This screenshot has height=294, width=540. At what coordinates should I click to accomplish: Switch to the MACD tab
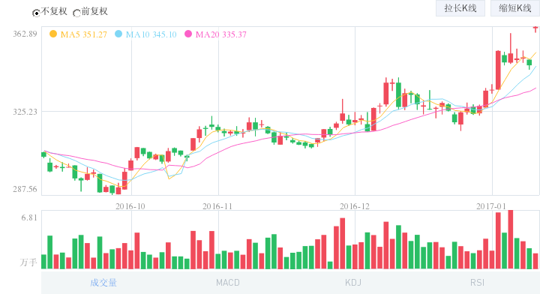click(228, 283)
